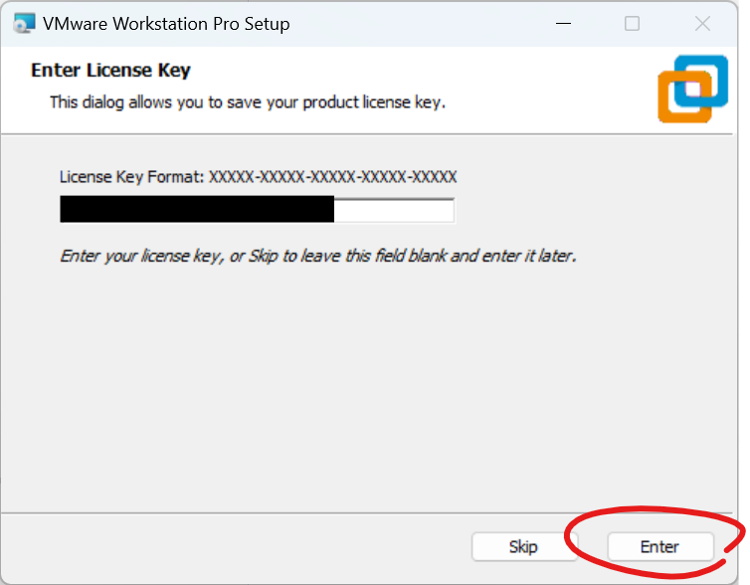This screenshot has width=750, height=585.
Task: Minimize the VMware Workstation Pro Setup window
Action: click(563, 24)
